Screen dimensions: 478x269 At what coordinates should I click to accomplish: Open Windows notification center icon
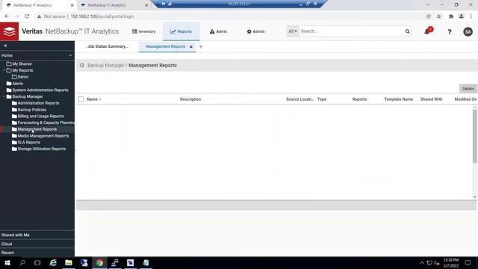468,262
